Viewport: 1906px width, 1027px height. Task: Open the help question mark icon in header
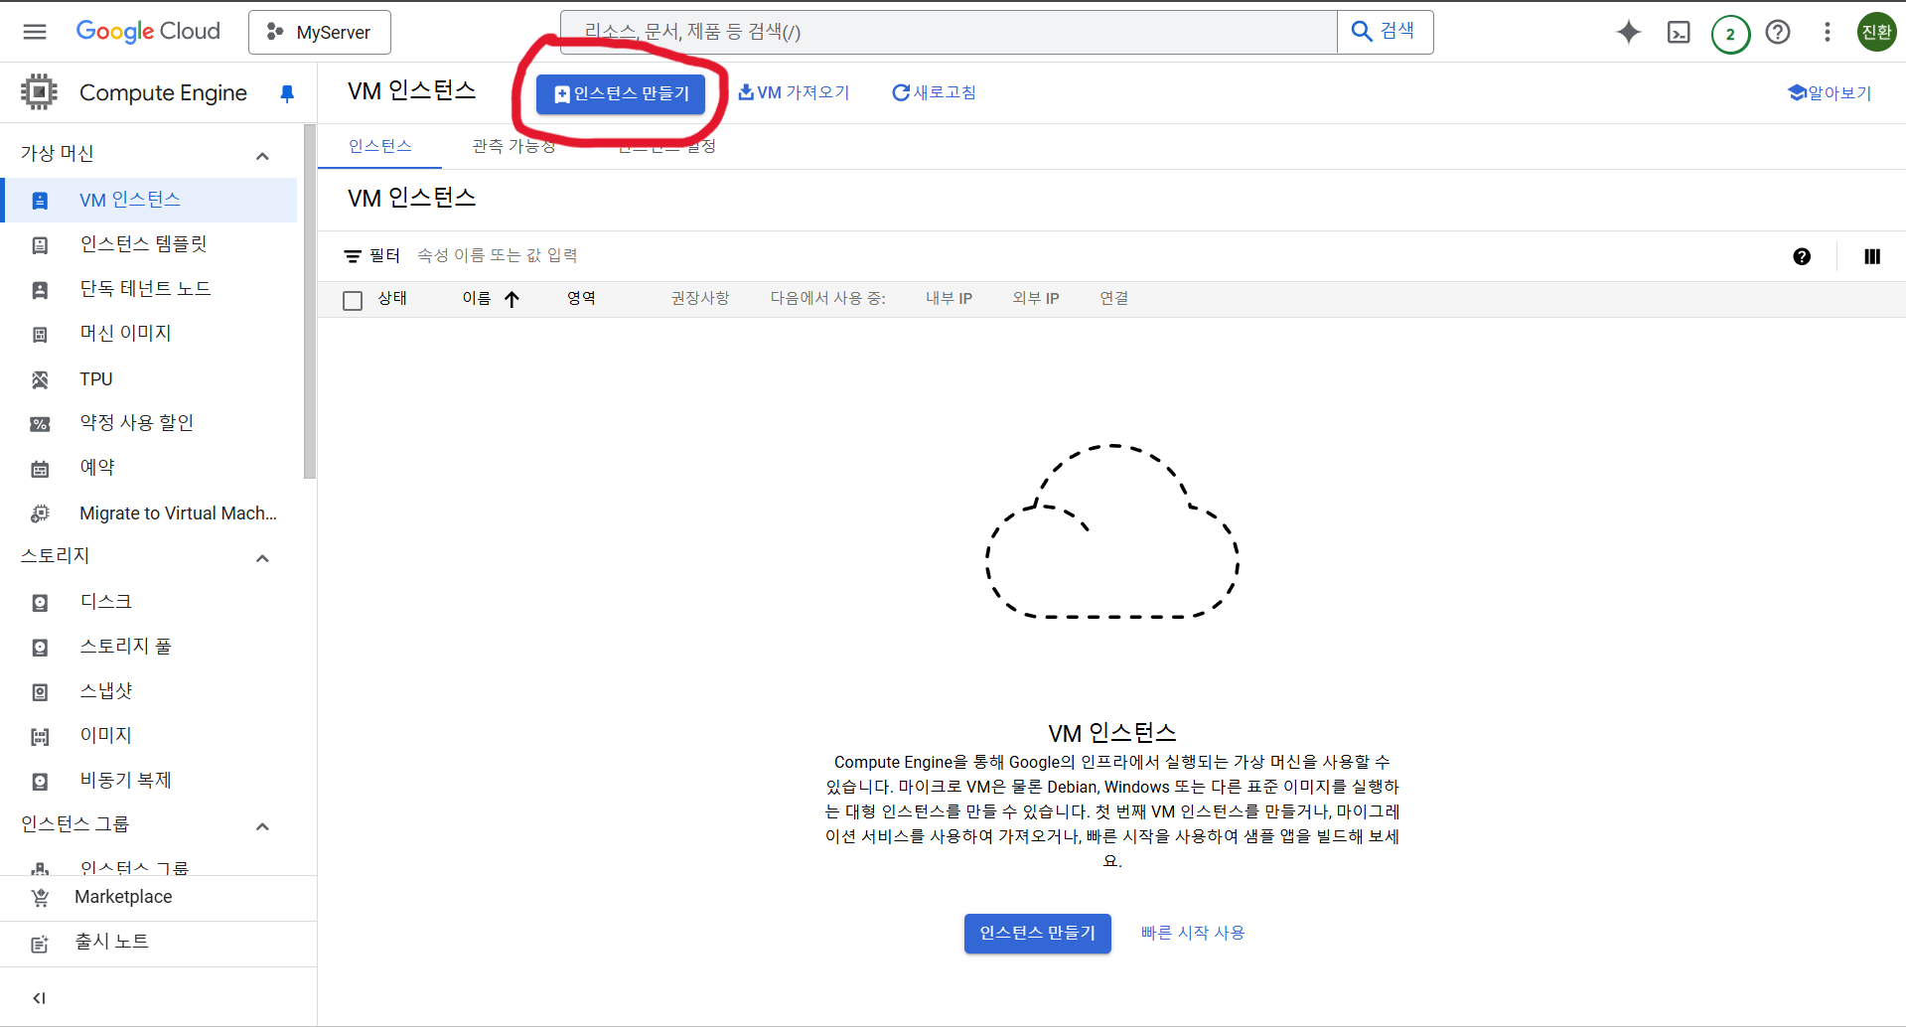[1778, 32]
